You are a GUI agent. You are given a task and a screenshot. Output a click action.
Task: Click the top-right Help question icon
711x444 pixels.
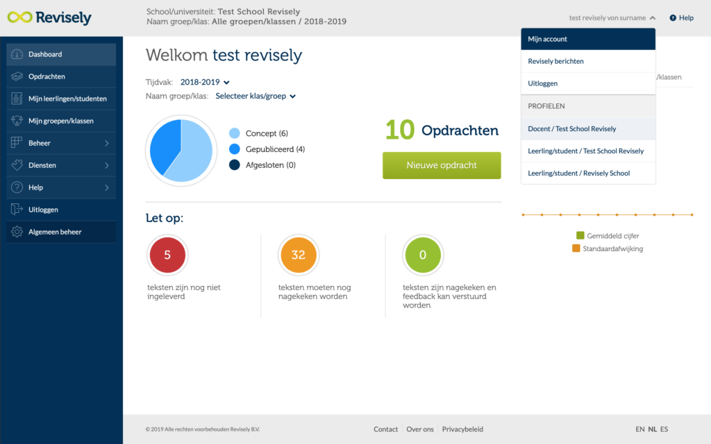673,18
